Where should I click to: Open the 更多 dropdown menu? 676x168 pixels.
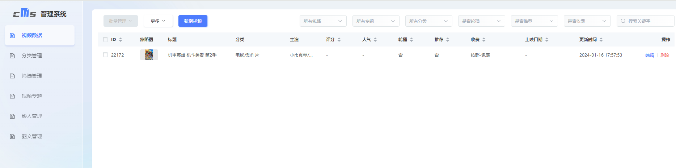tap(158, 21)
